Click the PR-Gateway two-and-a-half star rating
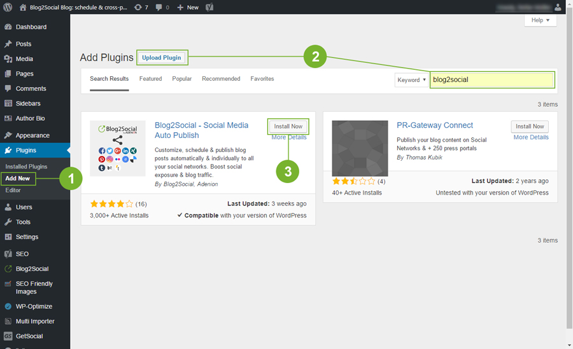Image resolution: width=573 pixels, height=349 pixels. [354, 181]
